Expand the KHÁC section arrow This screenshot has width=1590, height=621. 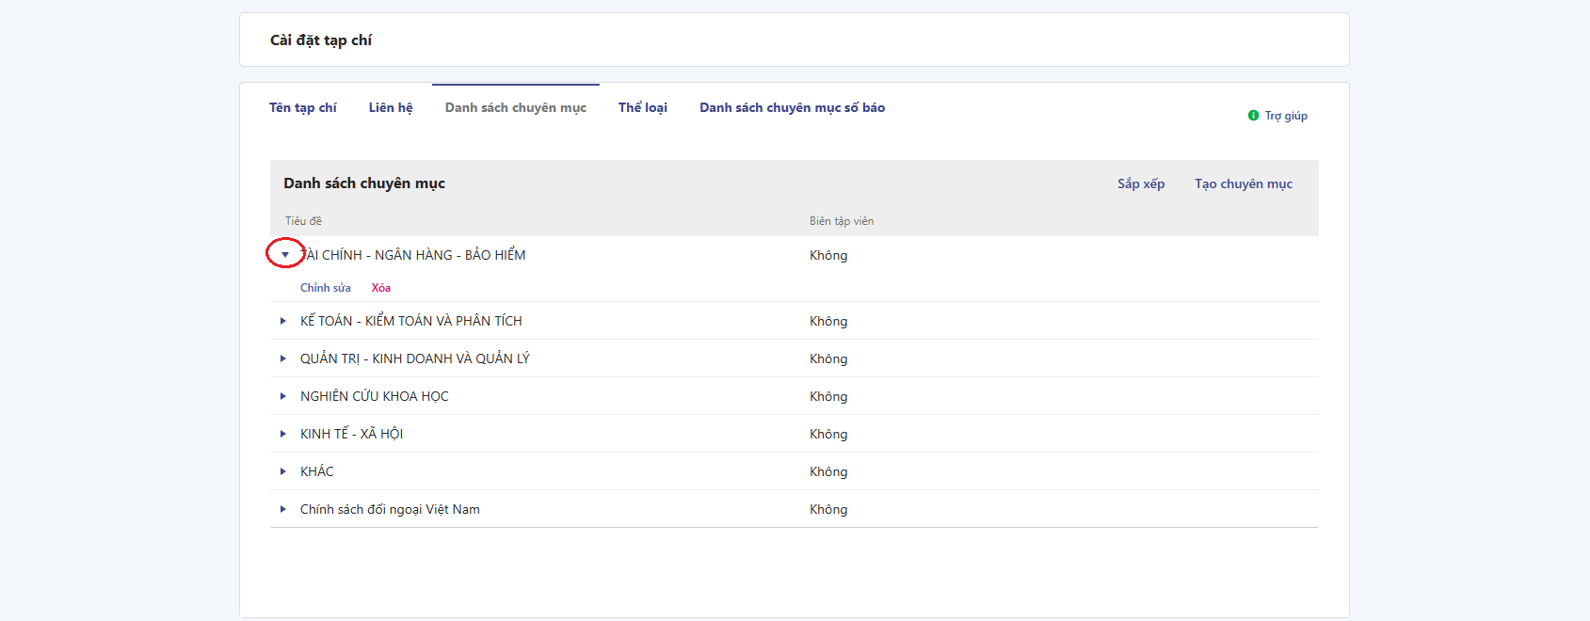click(x=282, y=471)
